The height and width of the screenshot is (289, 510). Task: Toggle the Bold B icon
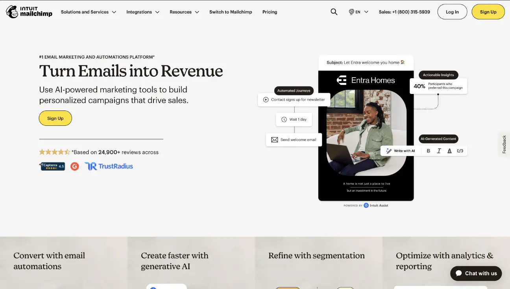429,151
